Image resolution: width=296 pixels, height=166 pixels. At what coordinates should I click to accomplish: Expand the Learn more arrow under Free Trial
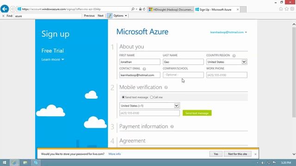(x=63, y=59)
